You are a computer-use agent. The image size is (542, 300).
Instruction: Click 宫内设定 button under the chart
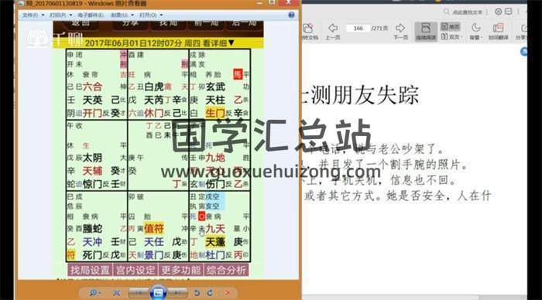(135, 270)
